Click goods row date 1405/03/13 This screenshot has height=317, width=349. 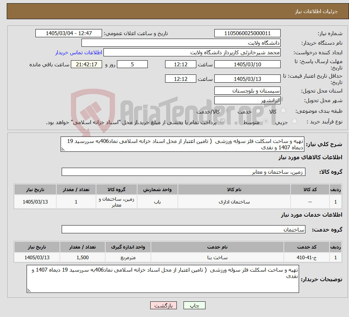[x=35, y=202]
